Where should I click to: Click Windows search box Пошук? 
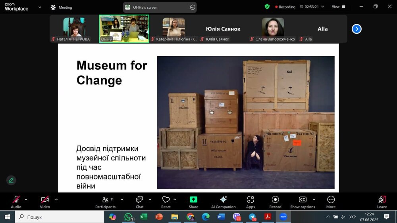[x=60, y=217]
